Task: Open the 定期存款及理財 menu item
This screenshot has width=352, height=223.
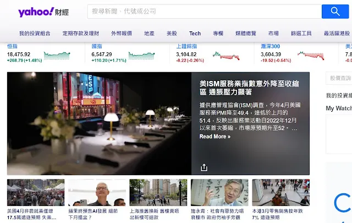Action: click(x=81, y=34)
